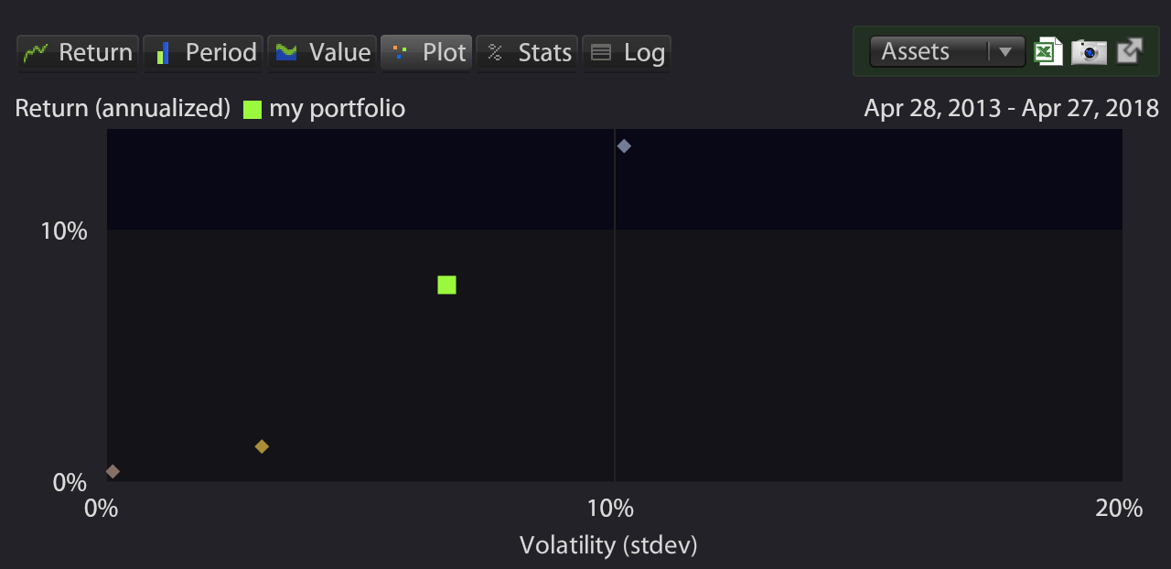Open chart in external window icon
The width and height of the screenshot is (1171, 569).
coord(1130,50)
